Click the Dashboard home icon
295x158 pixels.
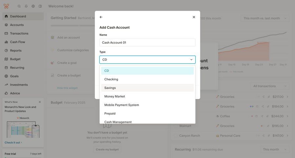click(x=6, y=16)
